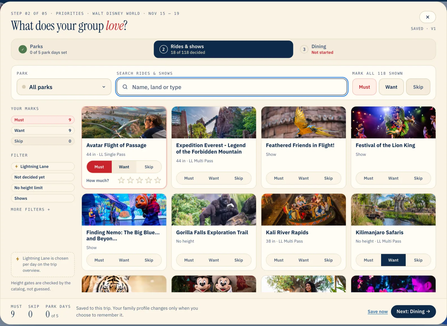
Task: Switch to the Parks step tab
Action: pos(82,49)
